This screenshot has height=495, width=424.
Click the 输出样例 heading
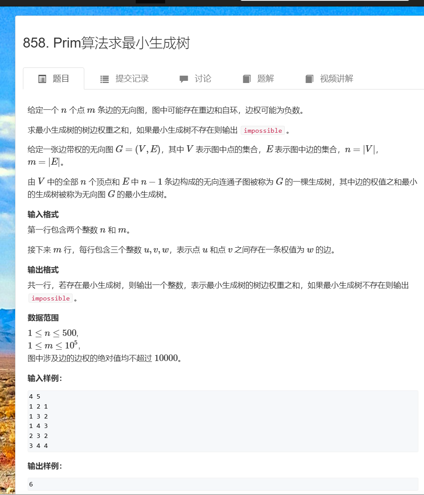(45, 466)
